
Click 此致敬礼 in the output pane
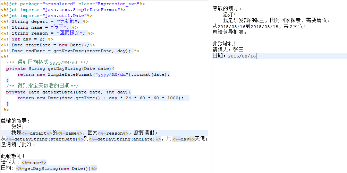(x=224, y=44)
